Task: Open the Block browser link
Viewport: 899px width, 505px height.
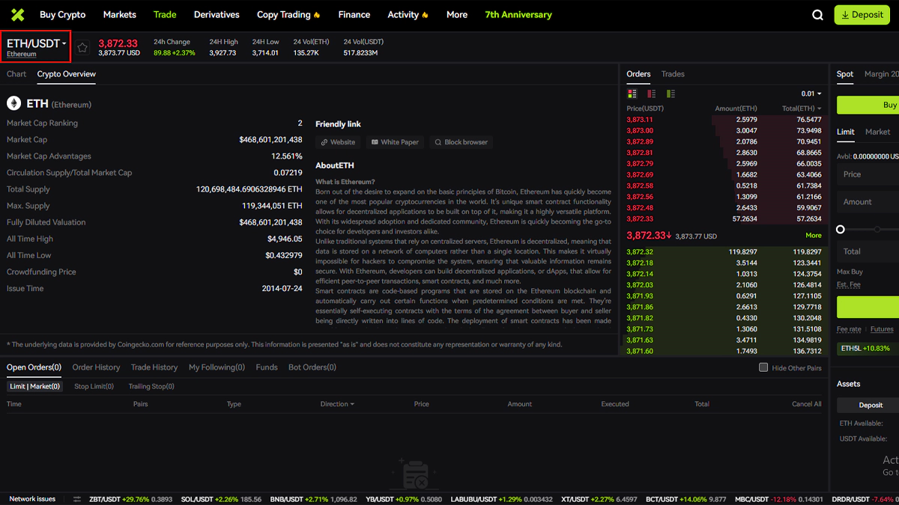Action: (461, 142)
